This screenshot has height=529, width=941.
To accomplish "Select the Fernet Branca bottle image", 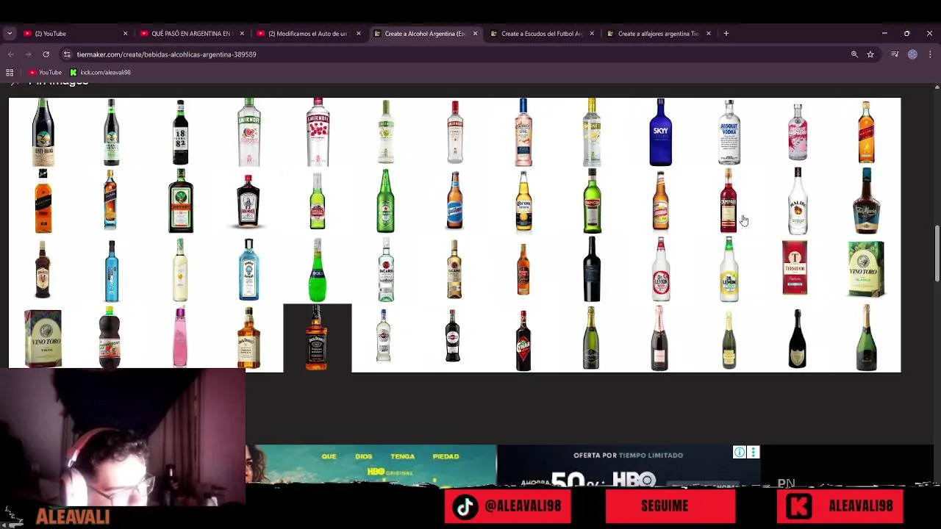I will pyautogui.click(x=43, y=132).
